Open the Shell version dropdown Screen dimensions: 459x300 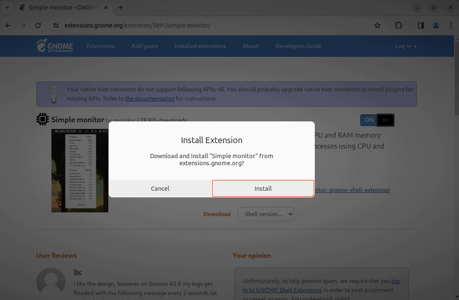[x=266, y=214]
